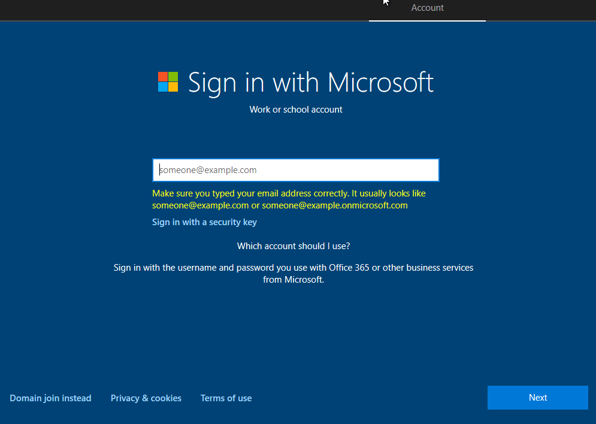Click the someone@example.onmicrosoft.com example text
This screenshot has height=424, width=596.
click(x=334, y=205)
